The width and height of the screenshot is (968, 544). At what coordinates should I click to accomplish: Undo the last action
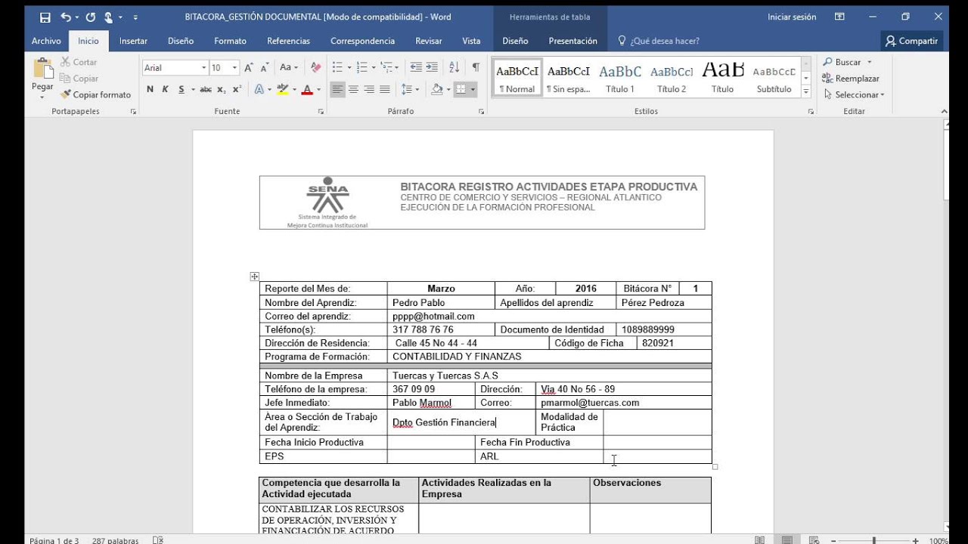(65, 17)
